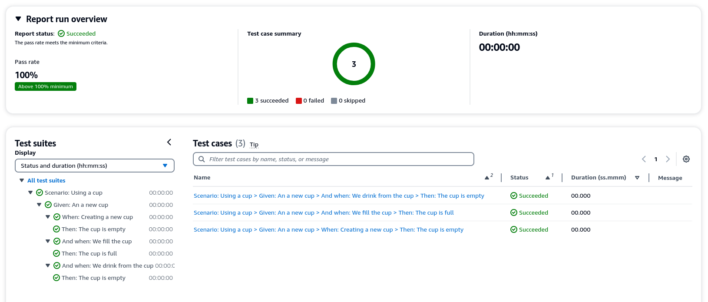Go to previous page of test cases
Image resolution: width=708 pixels, height=302 pixels.
(x=644, y=159)
